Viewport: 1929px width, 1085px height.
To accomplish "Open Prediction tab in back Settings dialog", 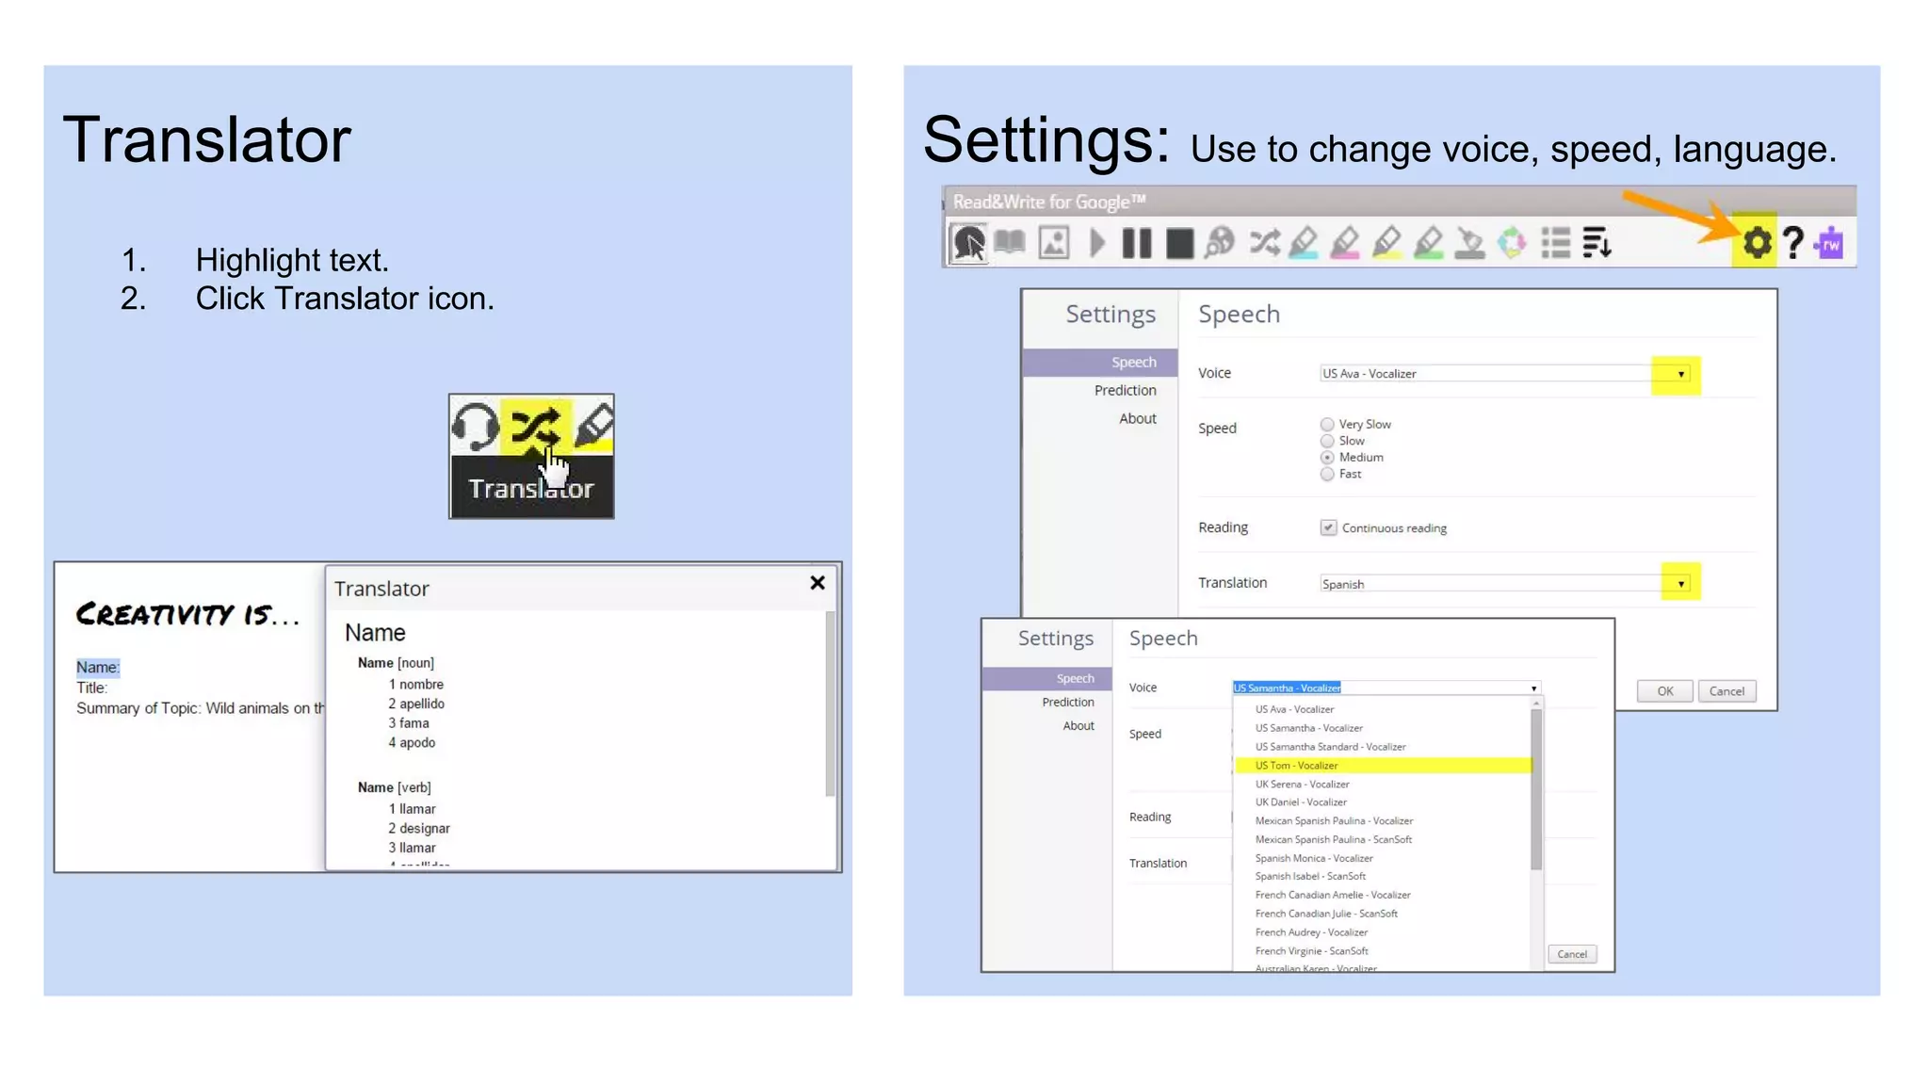I will click(x=1125, y=390).
